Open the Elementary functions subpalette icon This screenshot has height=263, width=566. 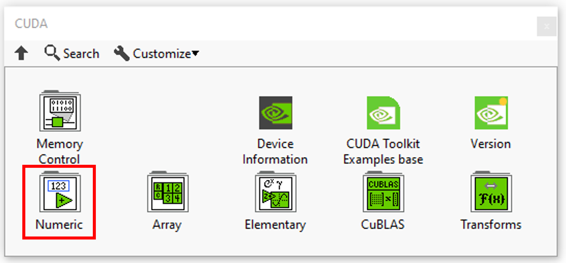pos(275,193)
